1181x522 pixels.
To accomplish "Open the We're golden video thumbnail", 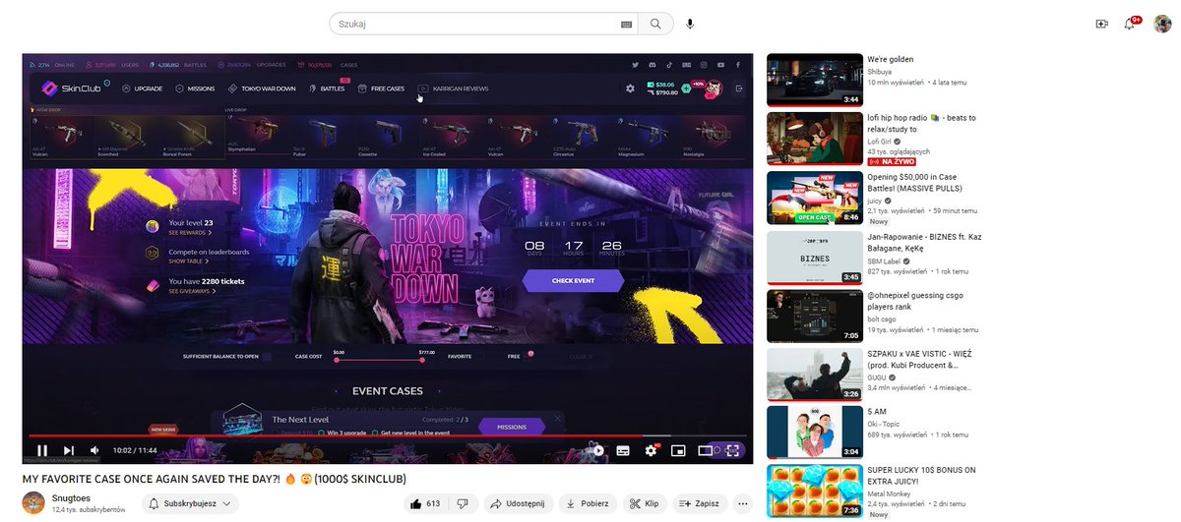I will tap(815, 81).
